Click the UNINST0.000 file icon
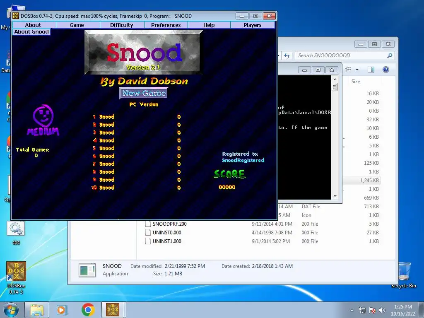The image size is (424, 318). point(148,233)
